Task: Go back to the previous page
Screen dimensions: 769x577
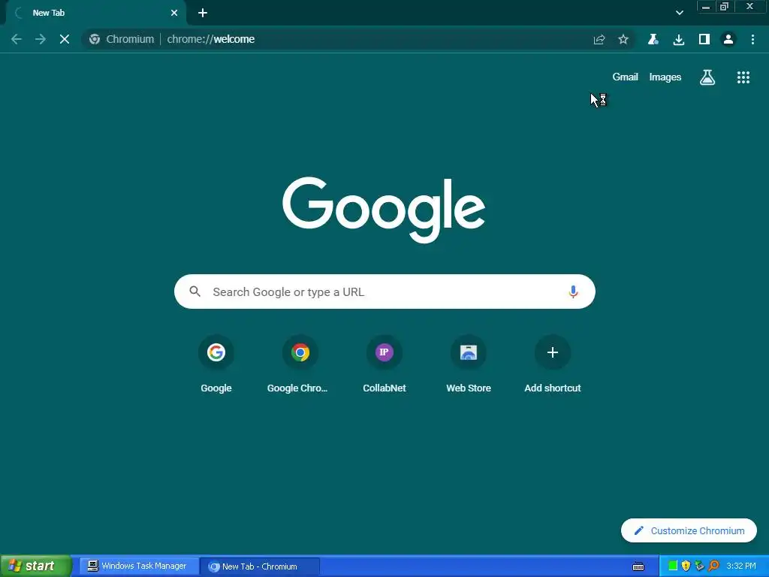Action: click(17, 39)
